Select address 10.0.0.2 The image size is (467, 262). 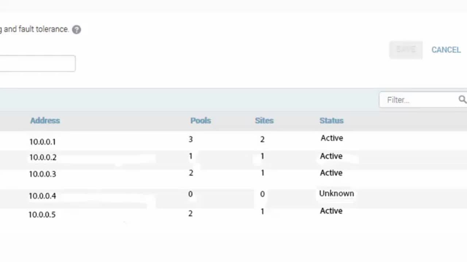(x=43, y=158)
